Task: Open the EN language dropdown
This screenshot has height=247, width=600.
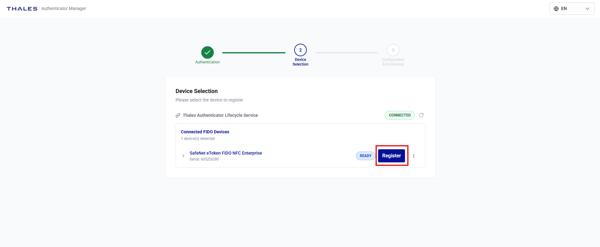Action: tap(572, 9)
